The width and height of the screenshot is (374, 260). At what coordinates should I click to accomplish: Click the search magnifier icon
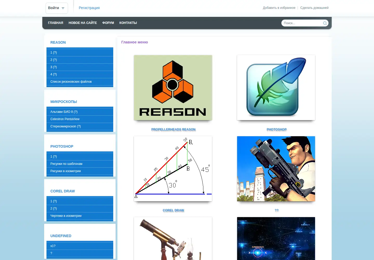point(325,23)
